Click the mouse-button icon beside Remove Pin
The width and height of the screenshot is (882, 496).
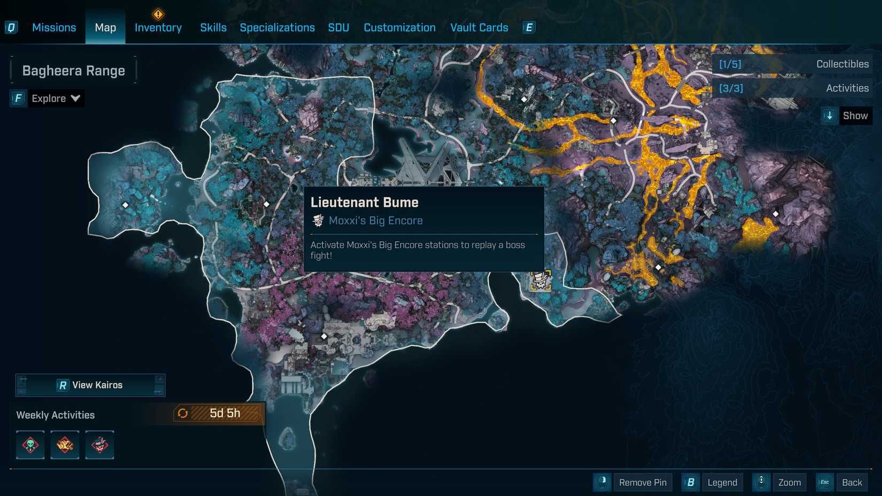click(602, 482)
